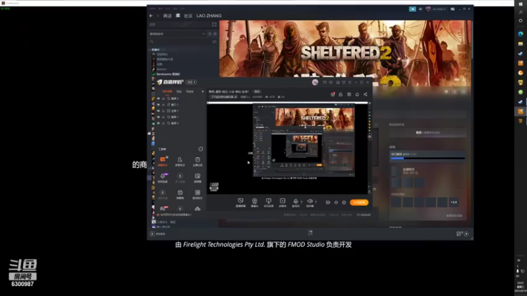Image resolution: width=527 pixels, height=296 pixels.
Task: Edit the stream title with the pencil
Action: click(x=236, y=97)
